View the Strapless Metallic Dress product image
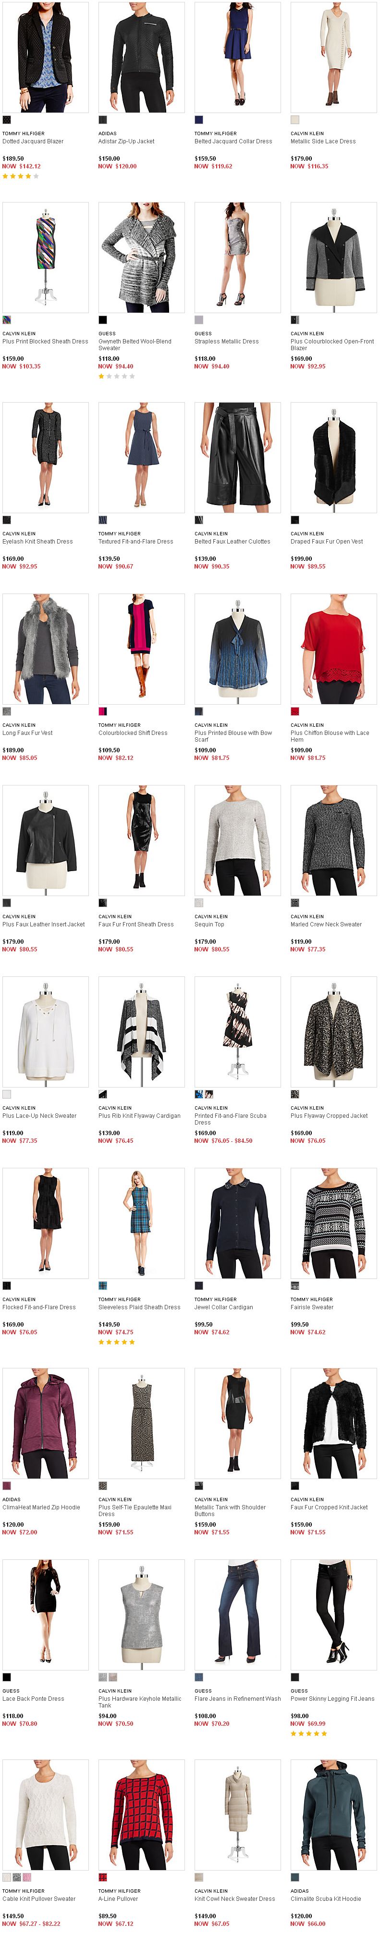Screen dimensions: 380x1948 pyautogui.click(x=238, y=257)
